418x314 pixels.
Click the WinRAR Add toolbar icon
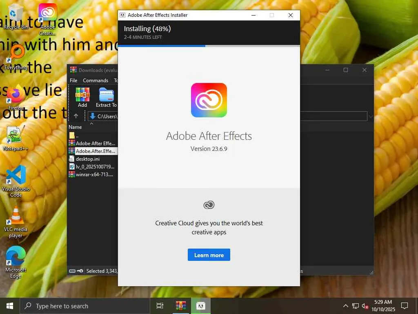point(82,97)
